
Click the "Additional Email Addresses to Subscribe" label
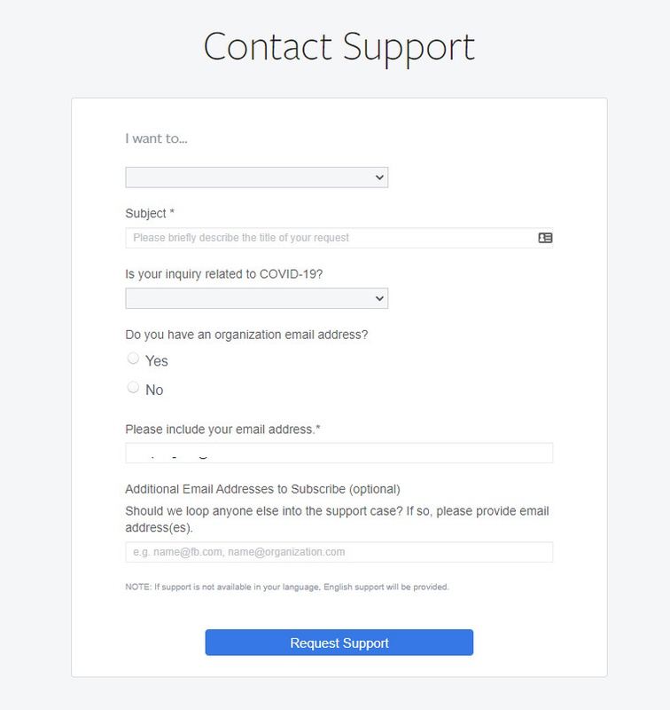262,489
